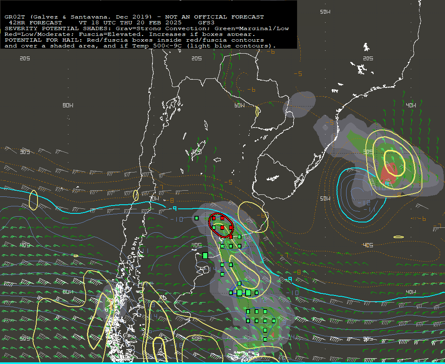This screenshot has height=364, width=445.
Task: Select the 'SEVERITY POTENTIAL SHADES' legend line
Action: (147, 28)
